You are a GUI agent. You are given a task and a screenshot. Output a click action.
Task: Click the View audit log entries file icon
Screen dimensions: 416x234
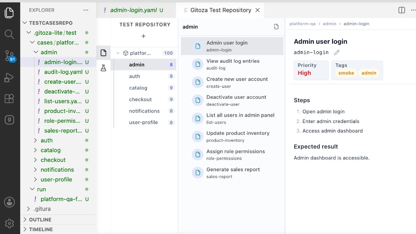198,64
